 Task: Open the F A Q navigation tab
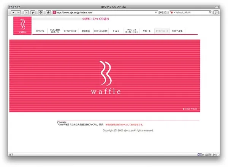click(116, 31)
